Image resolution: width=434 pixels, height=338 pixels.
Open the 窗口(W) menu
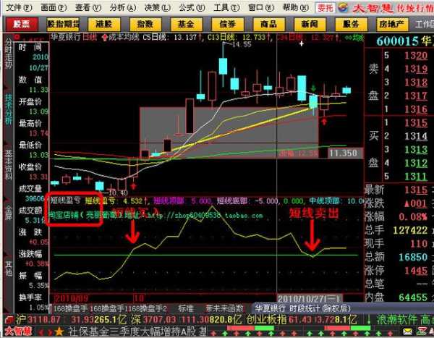click(x=261, y=8)
